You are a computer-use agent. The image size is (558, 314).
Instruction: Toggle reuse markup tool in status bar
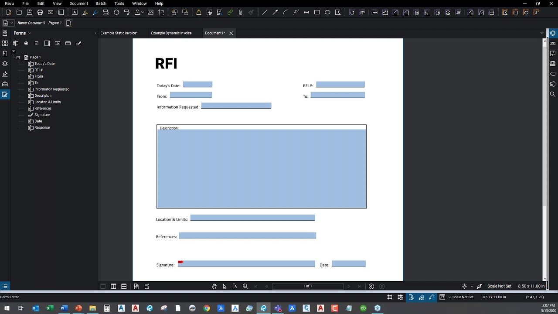coord(432,297)
